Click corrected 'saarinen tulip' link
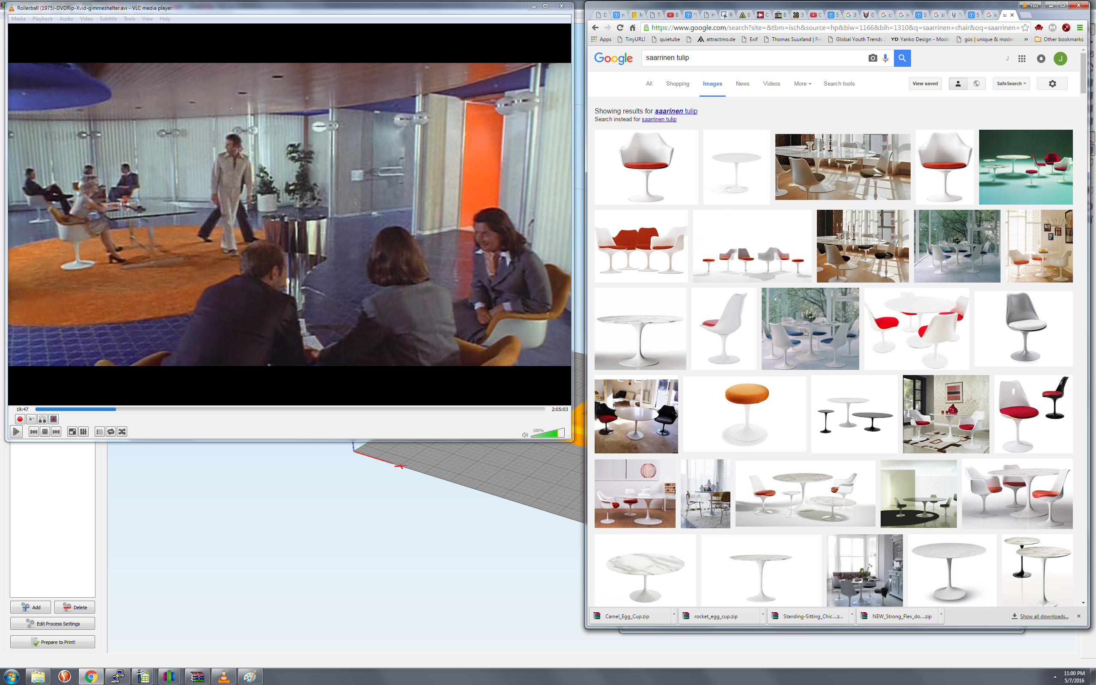The height and width of the screenshot is (685, 1096). pos(676,111)
